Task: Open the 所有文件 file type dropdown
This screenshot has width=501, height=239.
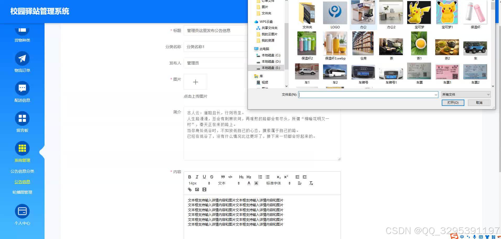Action: [x=466, y=95]
